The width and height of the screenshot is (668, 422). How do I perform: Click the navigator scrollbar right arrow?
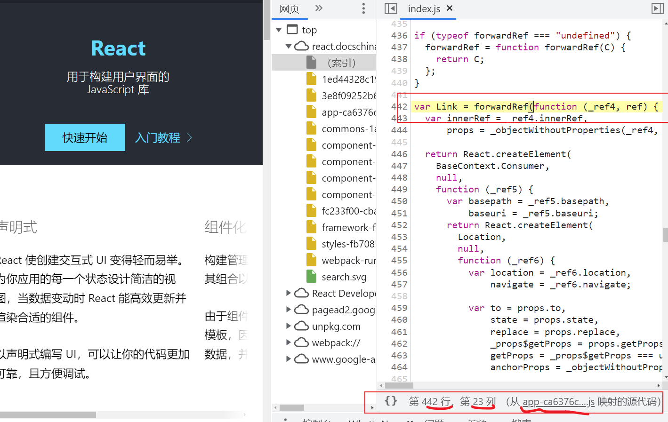tap(372, 407)
